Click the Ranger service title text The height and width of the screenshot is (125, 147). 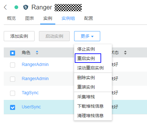[42, 8]
